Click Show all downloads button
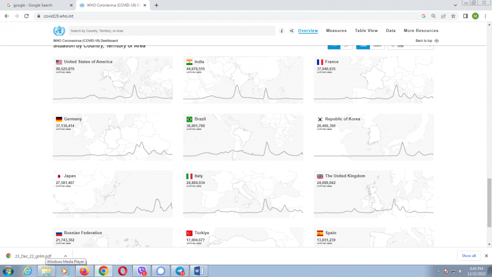Image resolution: width=492 pixels, height=277 pixels. click(468, 256)
